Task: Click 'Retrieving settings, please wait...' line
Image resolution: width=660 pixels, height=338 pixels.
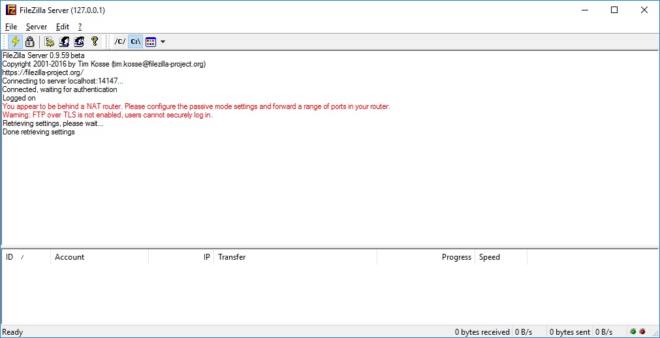Action: (x=53, y=123)
